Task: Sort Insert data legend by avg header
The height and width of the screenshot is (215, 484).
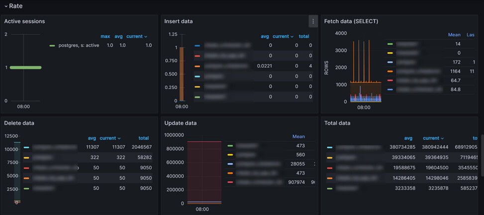Action: tap(266, 36)
